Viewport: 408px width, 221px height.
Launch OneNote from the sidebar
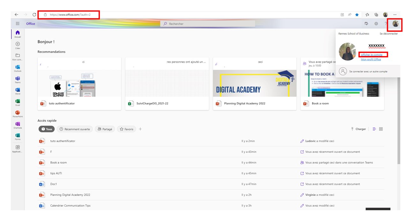point(18,125)
